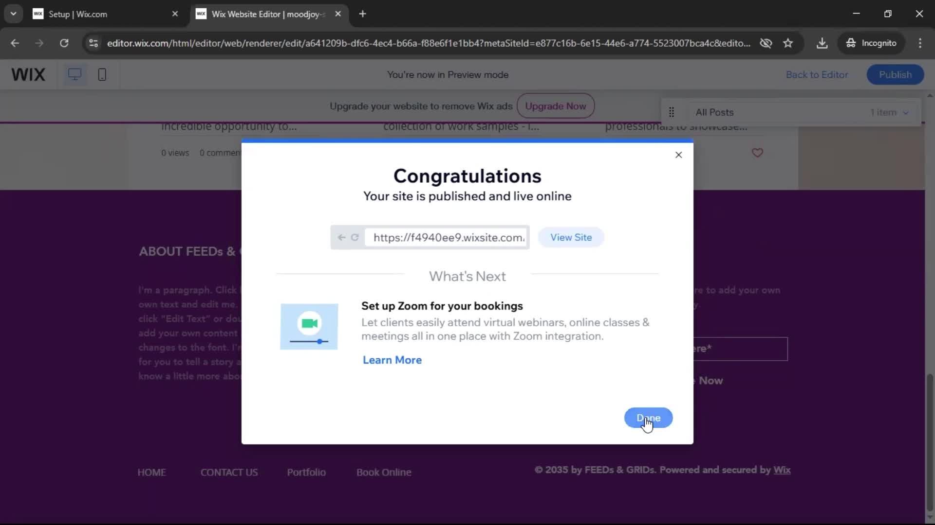This screenshot has width=935, height=525.
Task: Grab the All Posts panel drag handle
Action: 671,112
